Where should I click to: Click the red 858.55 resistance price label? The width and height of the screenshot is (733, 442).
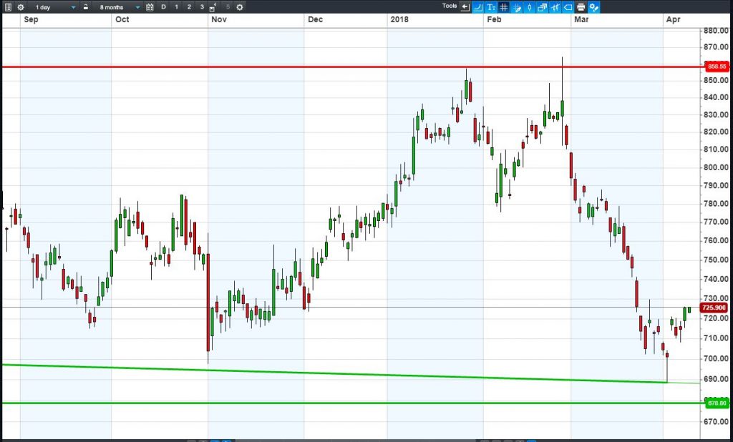pos(717,67)
